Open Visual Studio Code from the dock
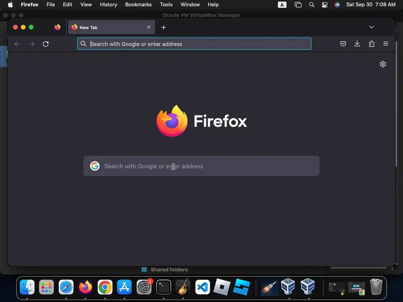 [203, 287]
